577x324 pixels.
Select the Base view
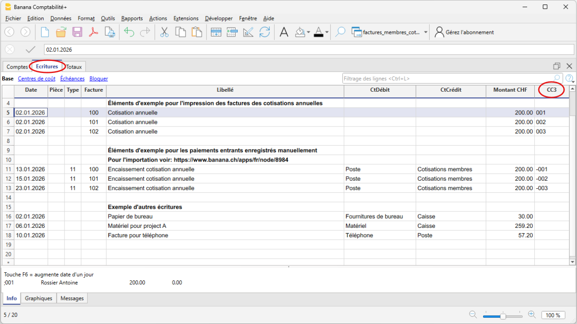pyautogui.click(x=8, y=79)
